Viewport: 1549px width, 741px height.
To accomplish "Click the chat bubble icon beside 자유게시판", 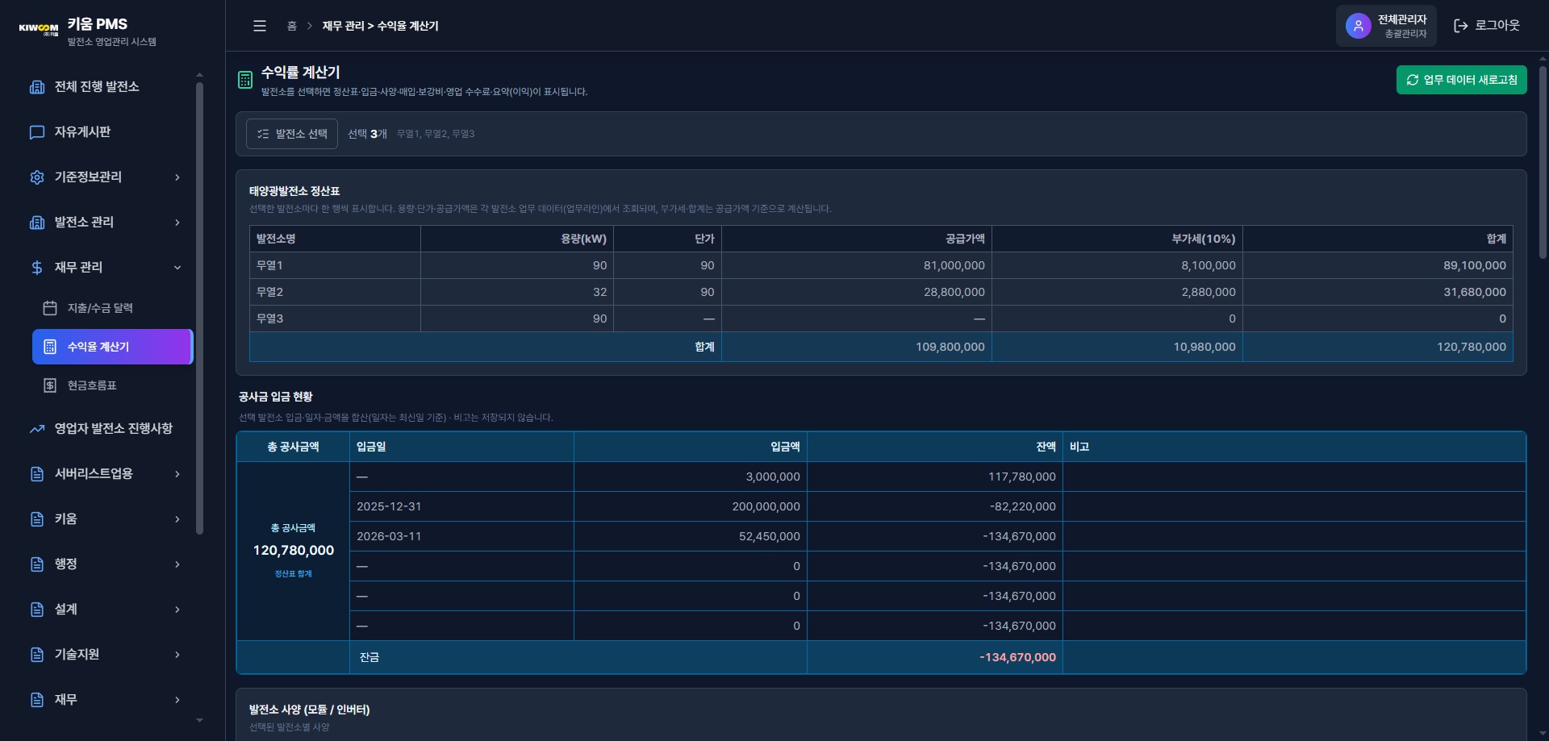I will click(37, 132).
